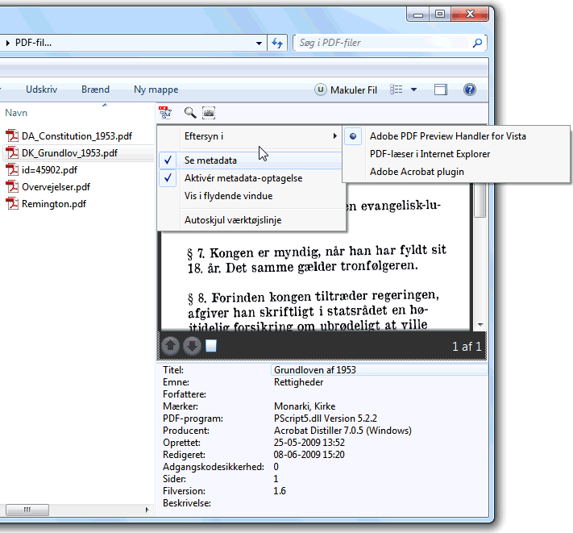Click the snapshot camera icon
Image resolution: width=573 pixels, height=533 pixels.
pyautogui.click(x=209, y=113)
